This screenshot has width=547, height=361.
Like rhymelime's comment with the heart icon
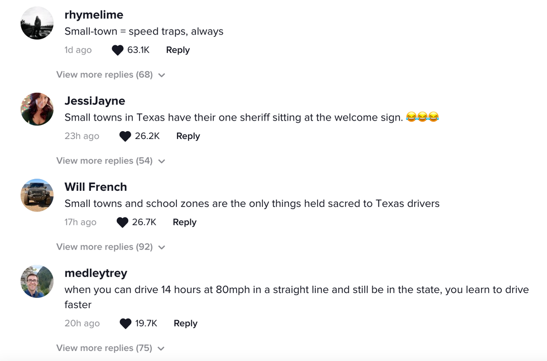pyautogui.click(x=117, y=50)
